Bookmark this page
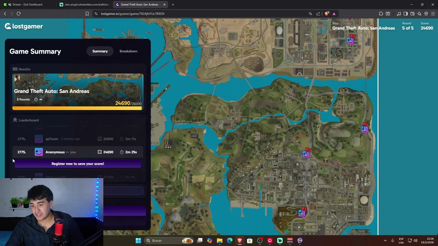438x246 pixels. click(x=87, y=14)
